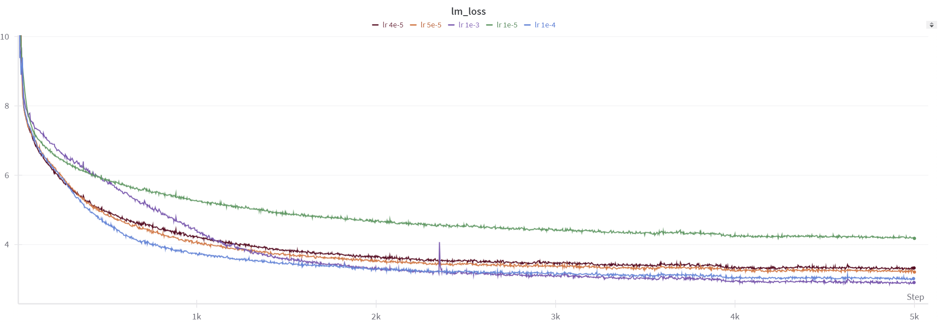Click the y-axis value 6
The width and height of the screenshot is (938, 329).
pyautogui.click(x=7, y=176)
